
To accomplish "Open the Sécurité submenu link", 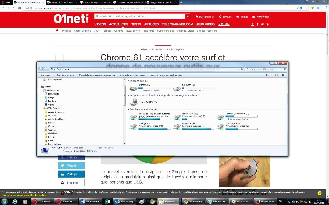I will pos(119,31).
